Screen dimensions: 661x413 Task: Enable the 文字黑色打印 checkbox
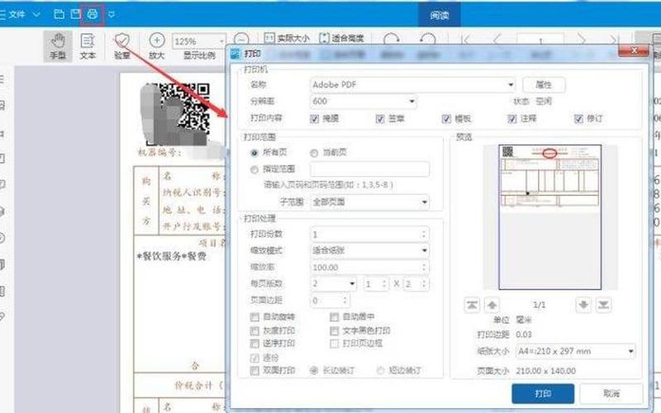coord(335,331)
